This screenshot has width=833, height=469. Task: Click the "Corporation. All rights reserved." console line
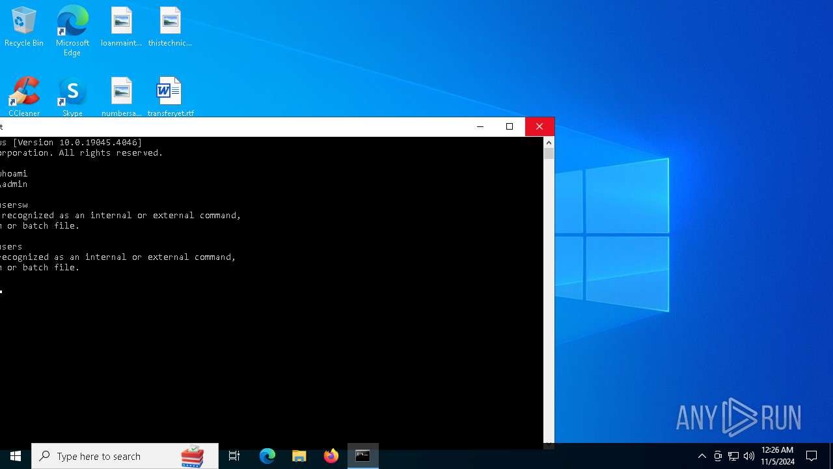[81, 153]
